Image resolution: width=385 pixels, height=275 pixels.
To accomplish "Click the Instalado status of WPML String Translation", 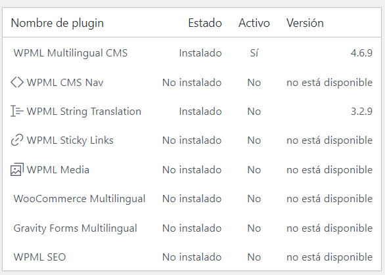I will (200, 112).
